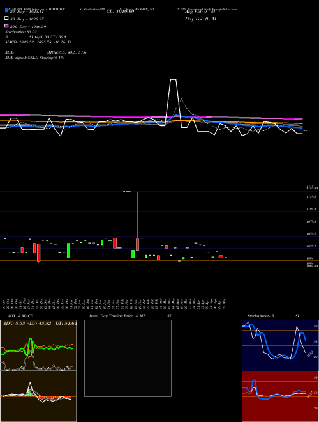319x422 pixels.
Task: Click the 'SI 14/3: 55.57 / 59.8' value
Action: [x=48, y=37]
